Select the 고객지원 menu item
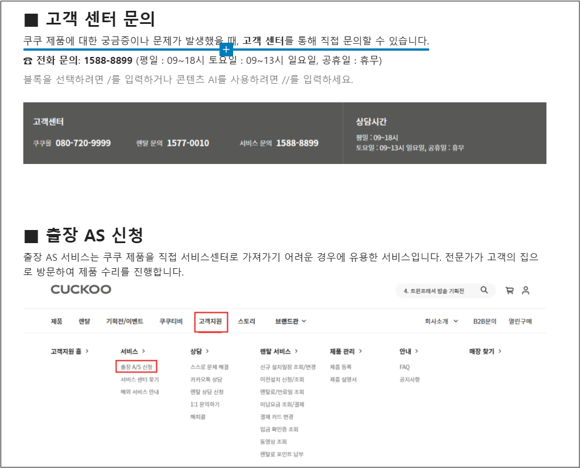This screenshot has width=580, height=468. click(x=210, y=321)
